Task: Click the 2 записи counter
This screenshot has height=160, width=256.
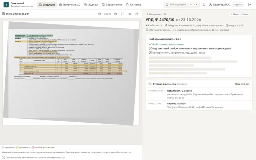Action: pyautogui.click(x=182, y=84)
